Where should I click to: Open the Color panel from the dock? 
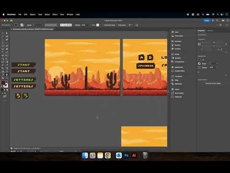click(x=175, y=32)
